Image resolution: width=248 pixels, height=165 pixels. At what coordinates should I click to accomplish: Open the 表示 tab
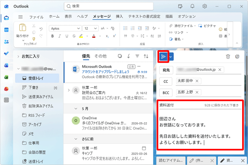click(x=68, y=17)
